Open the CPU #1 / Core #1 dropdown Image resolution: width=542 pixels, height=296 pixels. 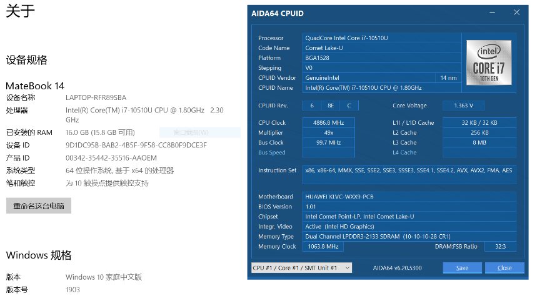coord(301,268)
